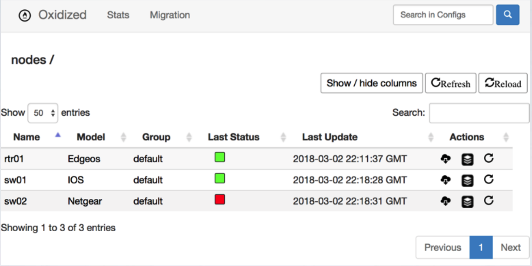
Task: Click the default group cell for rtr01
Action: tap(148, 159)
